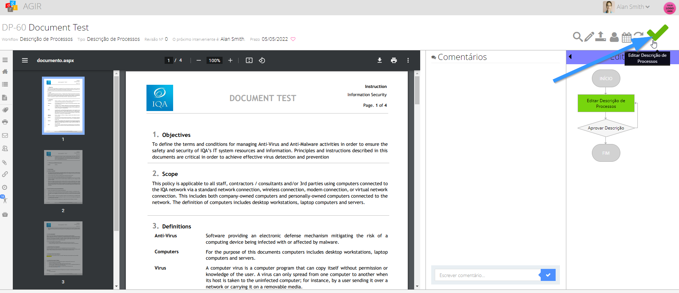Click the archive box icon in sidebar

[x=5, y=215]
